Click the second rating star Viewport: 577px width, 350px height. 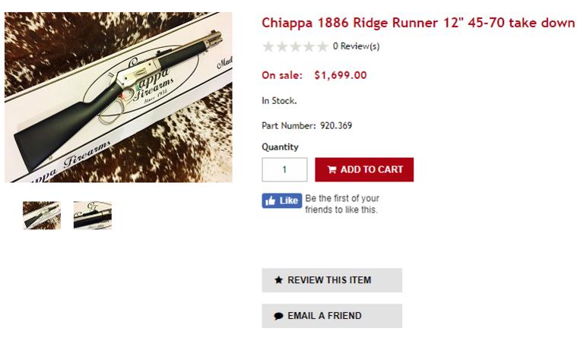(281, 47)
